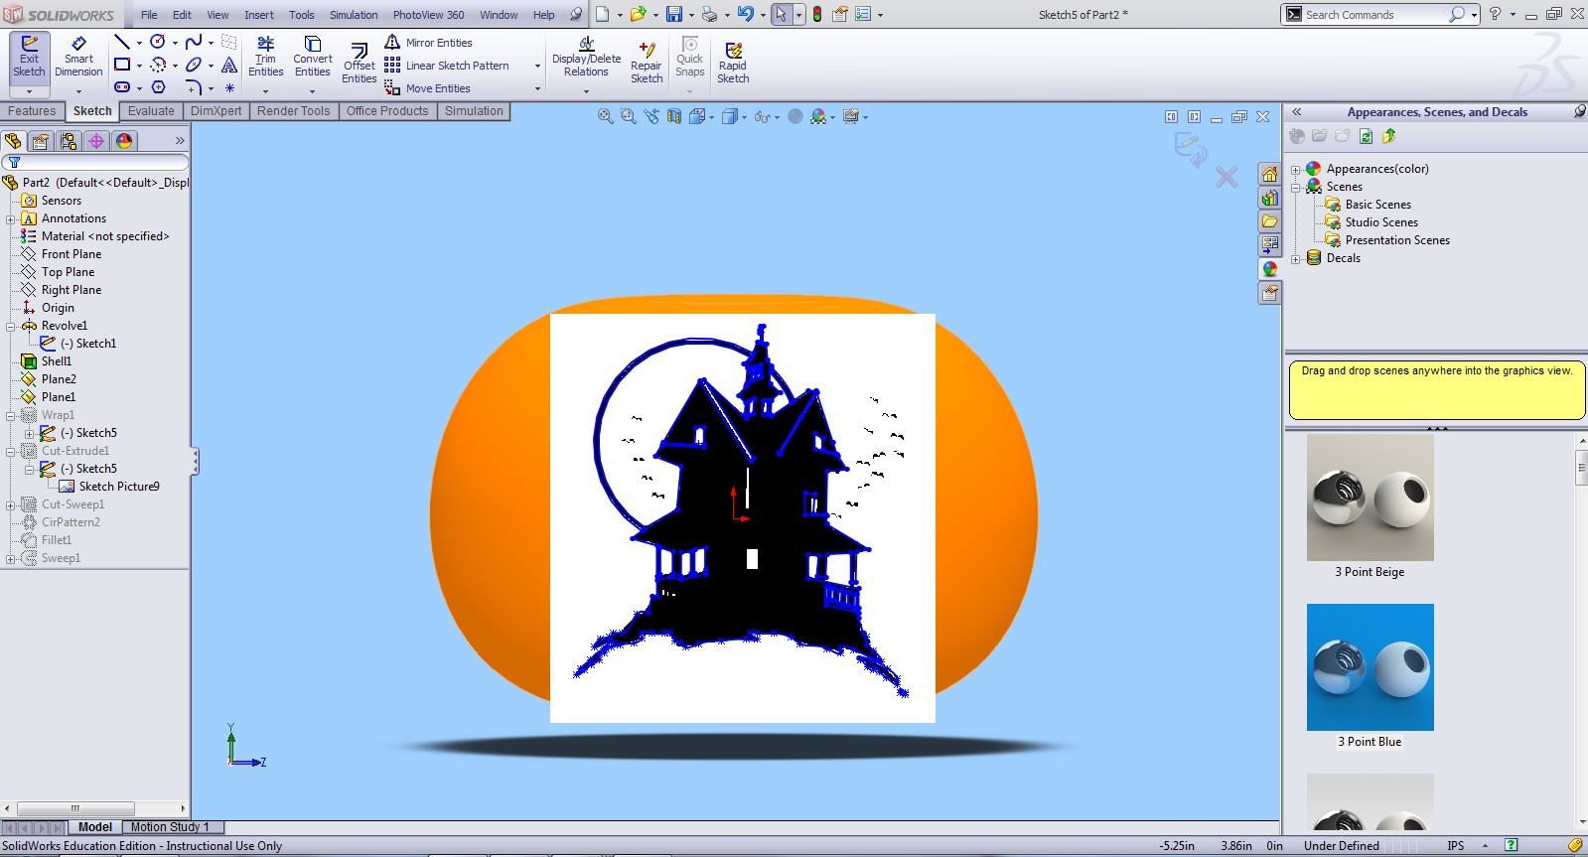1588x857 pixels.
Task: Select the Point sketch tool
Action: point(229,87)
